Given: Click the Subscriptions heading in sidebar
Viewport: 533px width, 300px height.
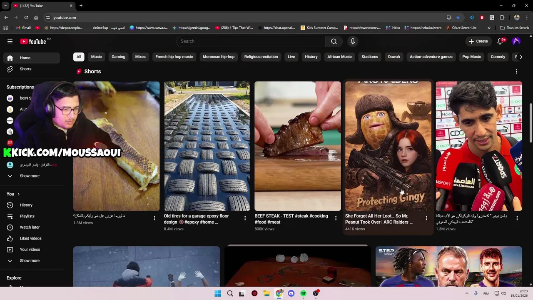Looking at the screenshot, I should coord(20,87).
